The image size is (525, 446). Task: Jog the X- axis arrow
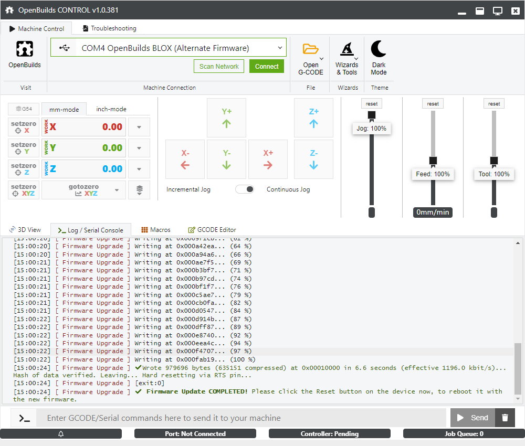click(185, 159)
